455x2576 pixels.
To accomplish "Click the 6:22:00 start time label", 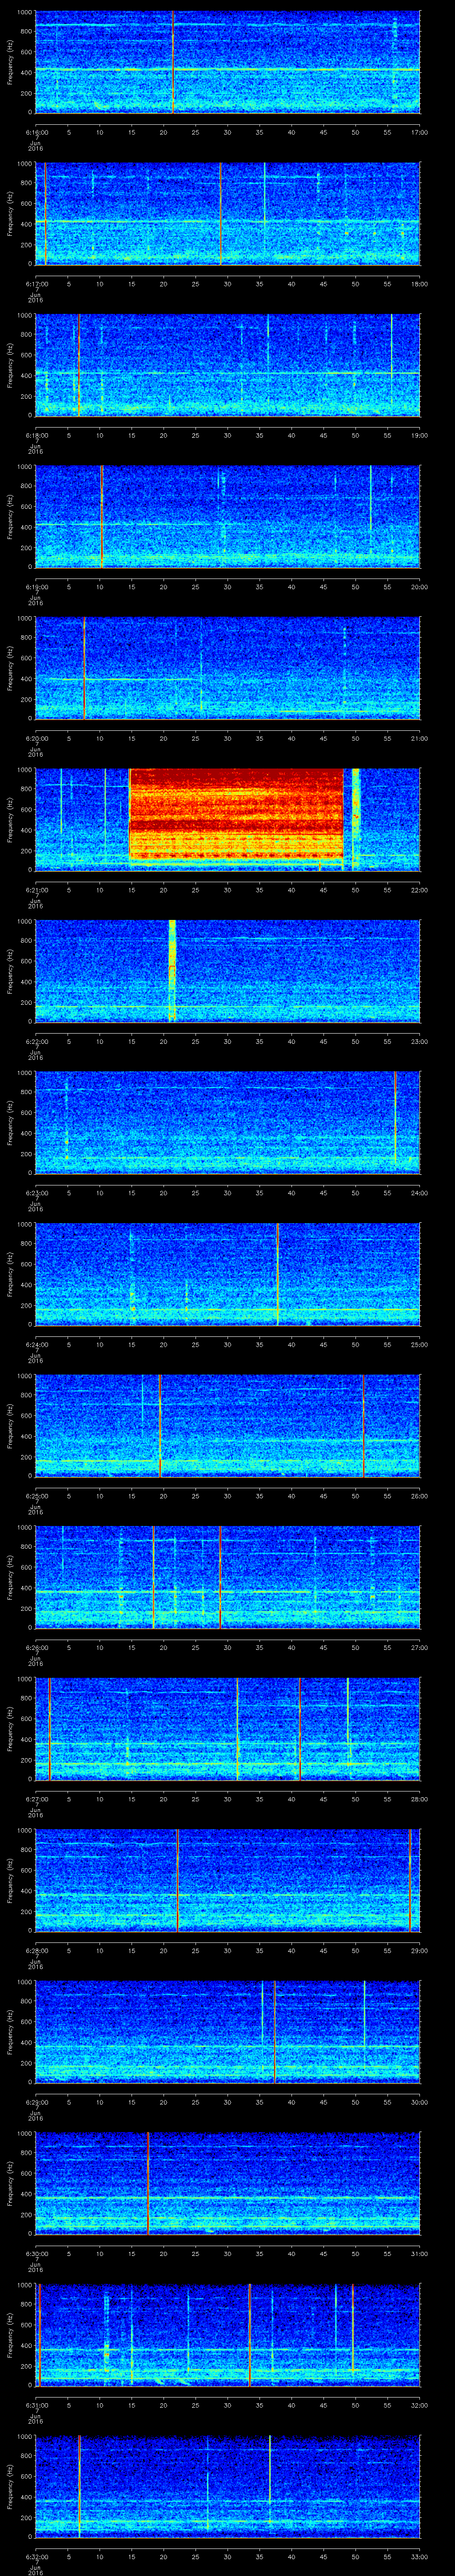I will point(36,1041).
